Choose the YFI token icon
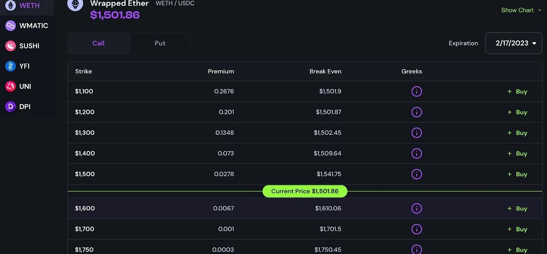Screen dimensions: 547x254 (x=10, y=66)
